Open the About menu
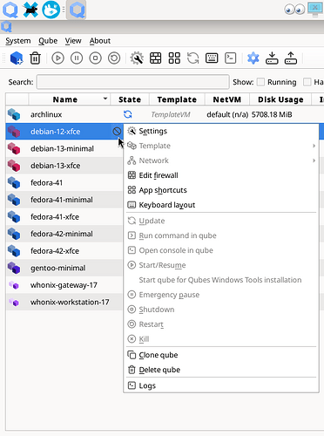Screen dimensions: 324x436 coord(100,41)
